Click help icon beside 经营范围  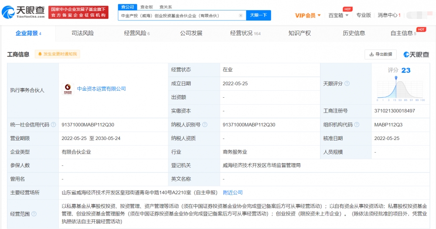(34, 214)
